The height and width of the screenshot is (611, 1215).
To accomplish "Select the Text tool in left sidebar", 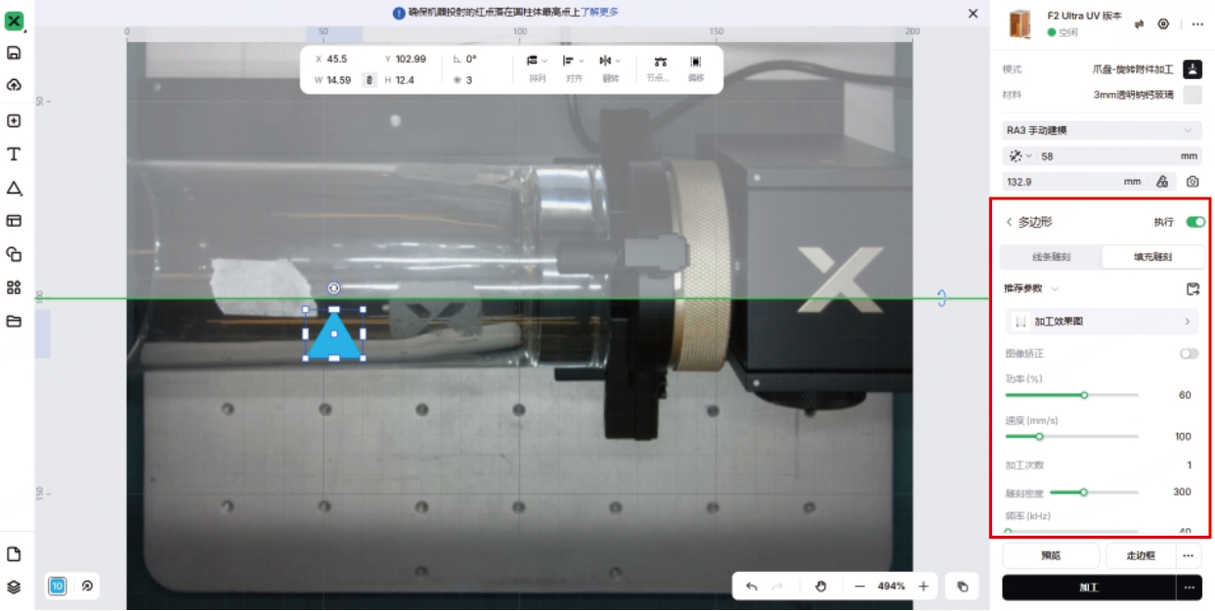I will coord(14,154).
